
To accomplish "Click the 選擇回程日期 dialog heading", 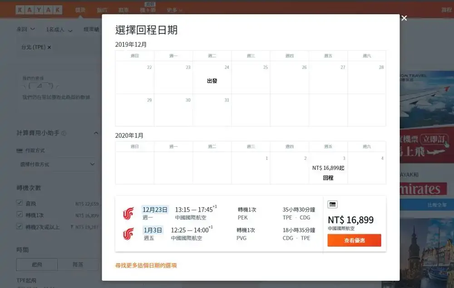I will coord(146,30).
